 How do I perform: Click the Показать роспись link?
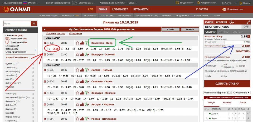(x=56, y=34)
